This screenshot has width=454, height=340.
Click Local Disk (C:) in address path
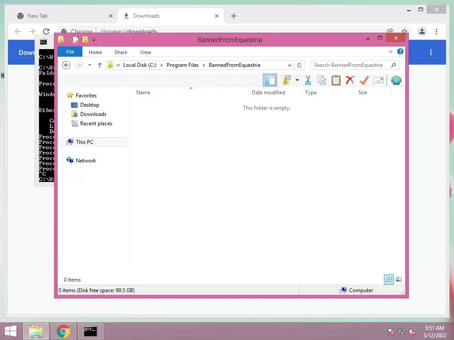pos(140,65)
